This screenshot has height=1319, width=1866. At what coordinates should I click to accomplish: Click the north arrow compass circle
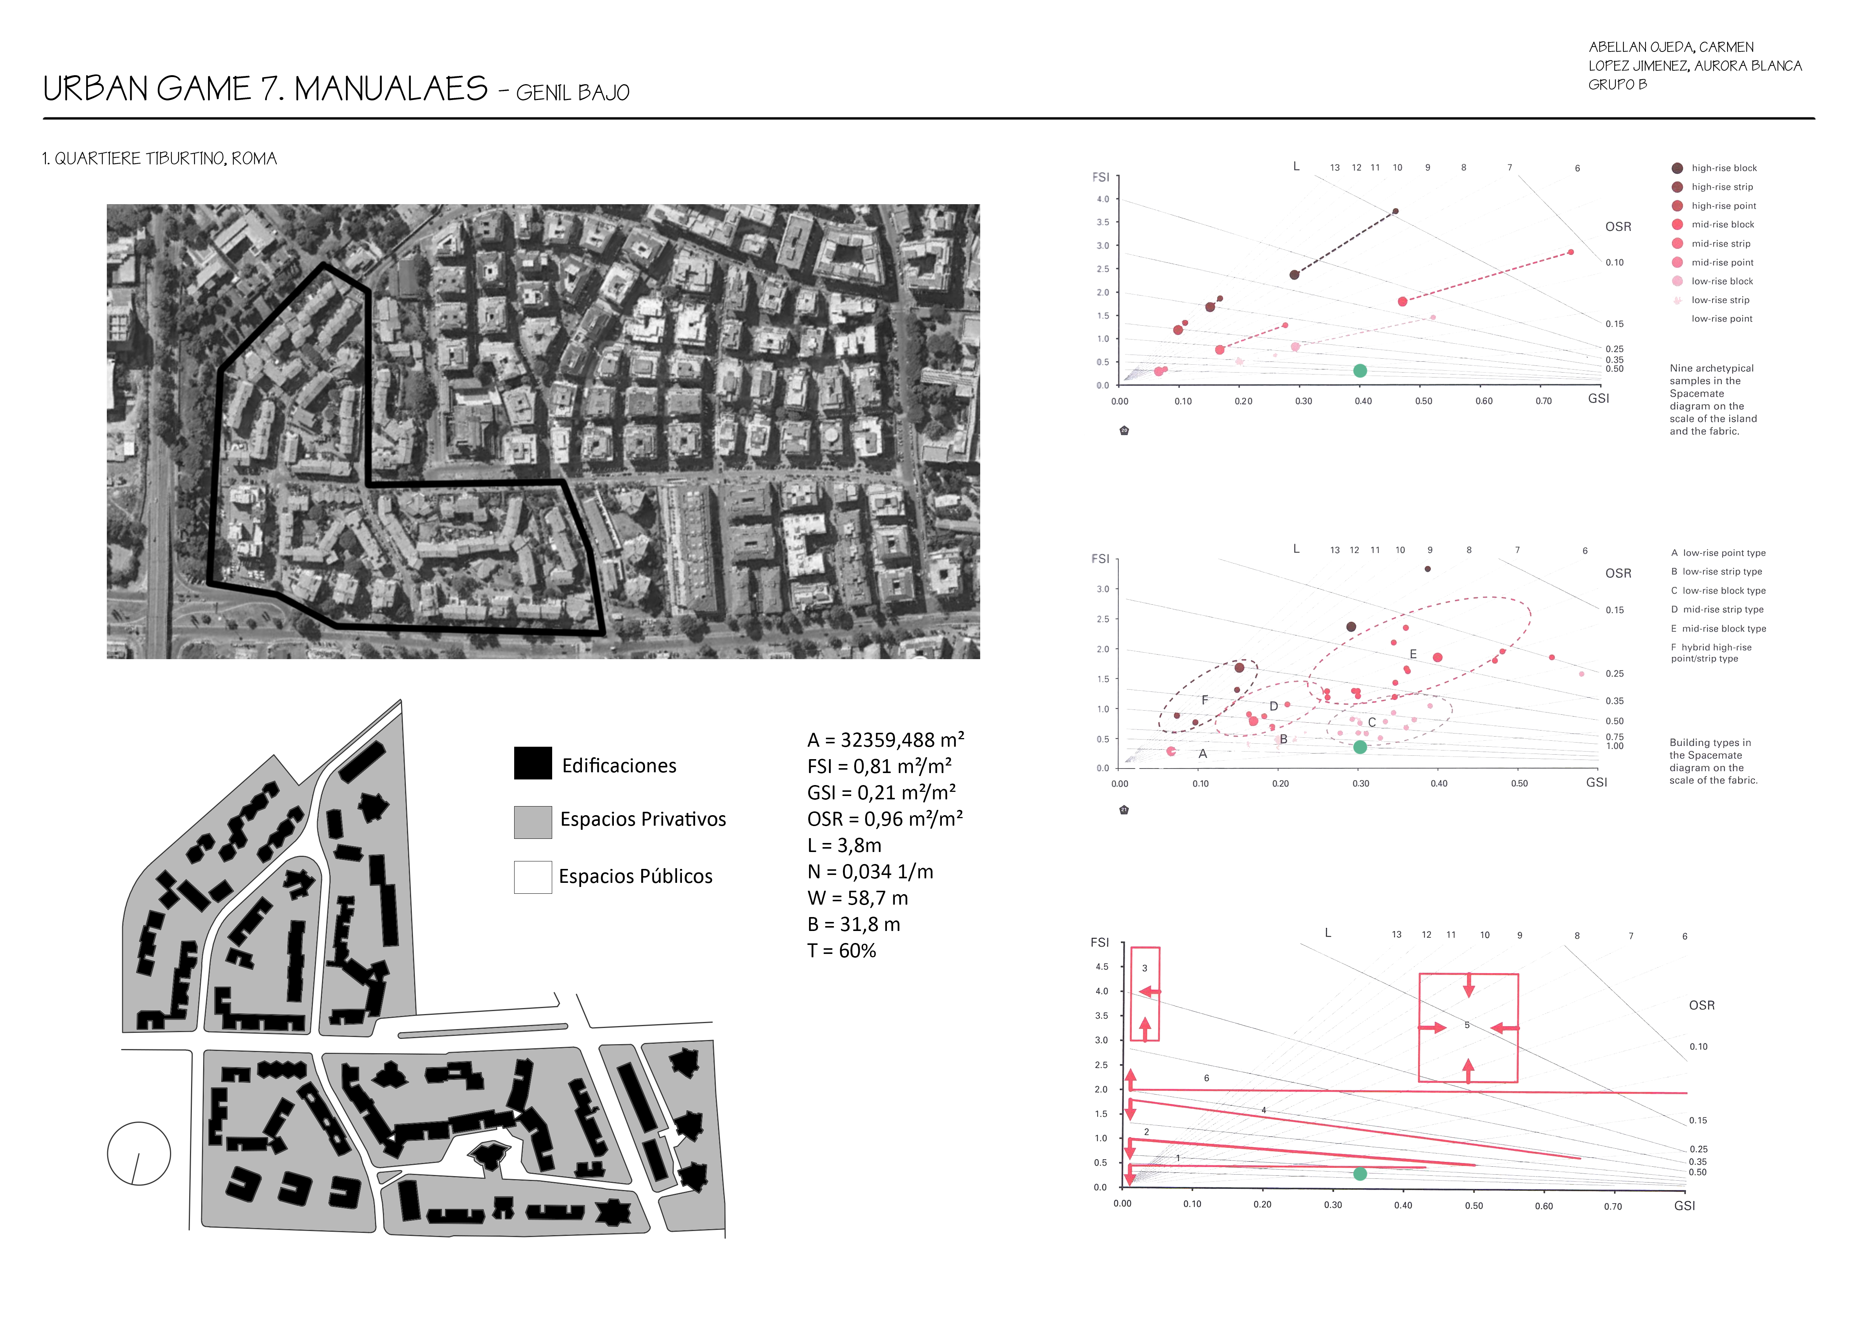coord(139,1153)
